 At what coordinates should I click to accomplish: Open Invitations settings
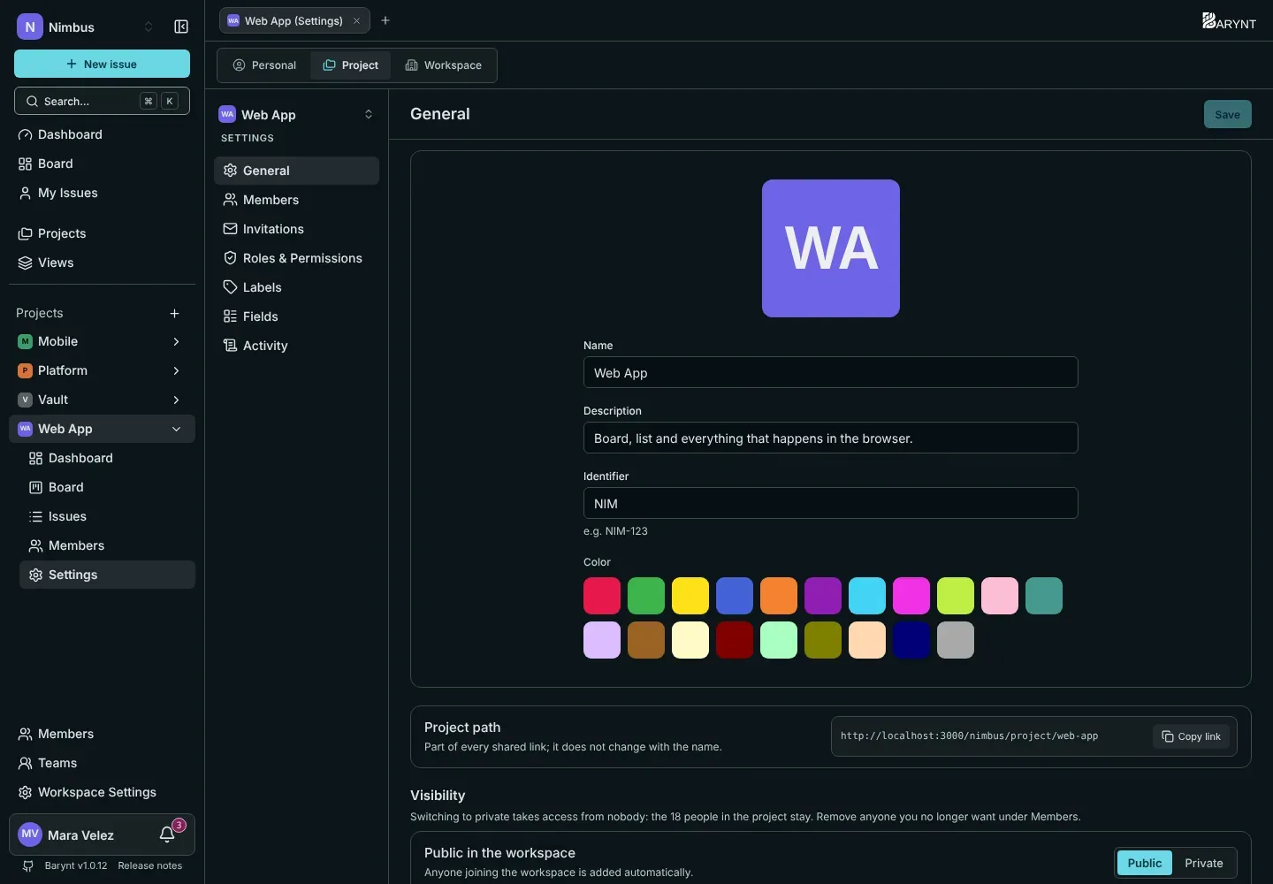coord(296,229)
